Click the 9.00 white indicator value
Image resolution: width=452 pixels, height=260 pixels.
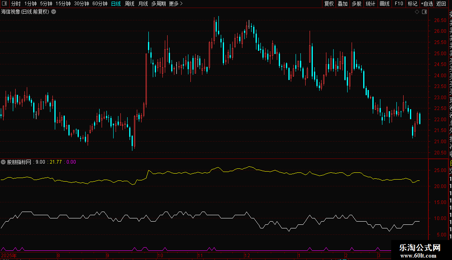click(x=40, y=162)
